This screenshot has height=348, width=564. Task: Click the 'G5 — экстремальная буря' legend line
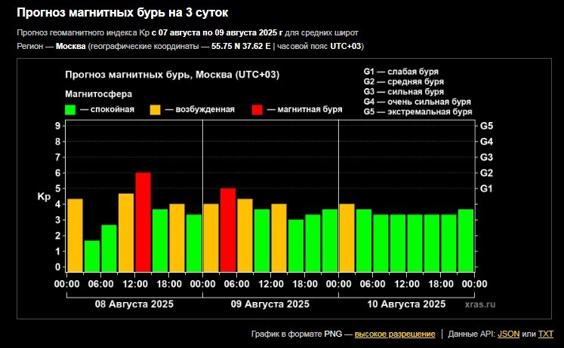coord(418,111)
